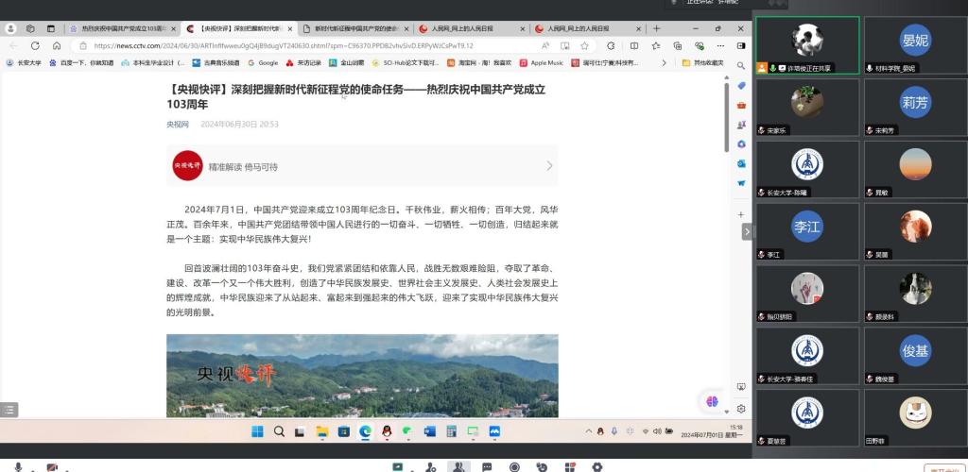Expand the system tray hidden icons chevron
Screen dimensions: 968x472
tap(588, 431)
